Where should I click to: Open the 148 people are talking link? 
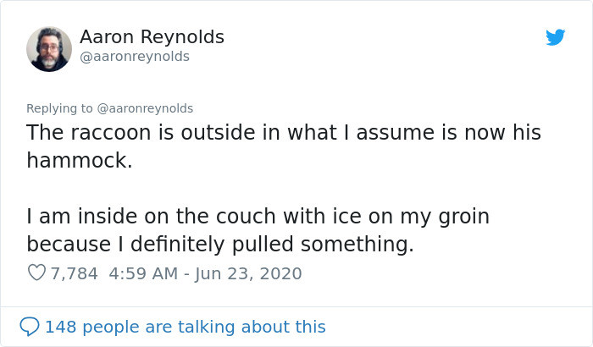coord(185,326)
